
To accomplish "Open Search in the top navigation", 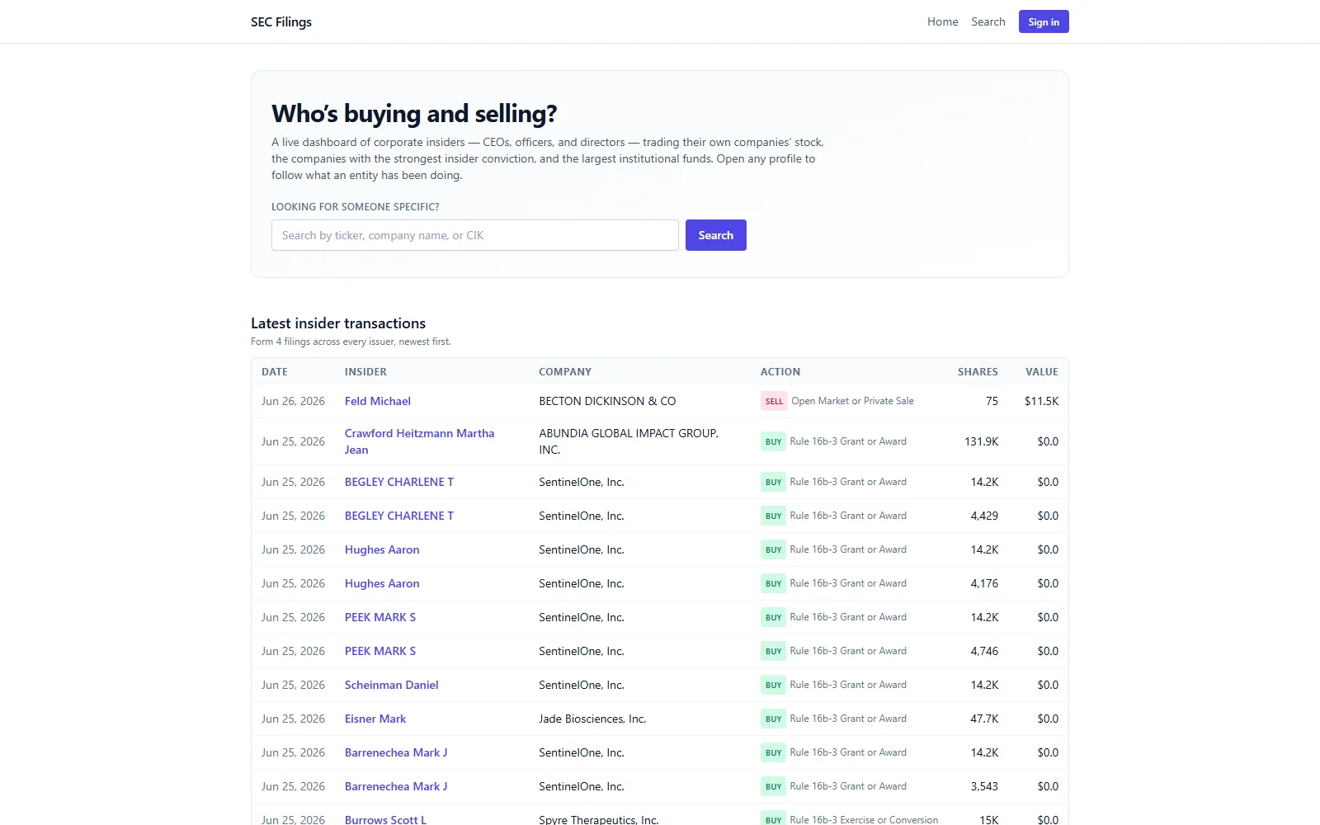I will pyautogui.click(x=988, y=22).
